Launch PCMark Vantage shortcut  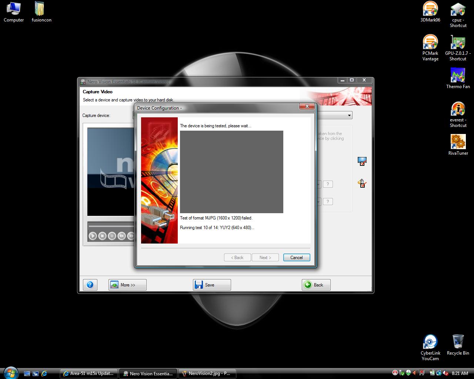coord(430,48)
